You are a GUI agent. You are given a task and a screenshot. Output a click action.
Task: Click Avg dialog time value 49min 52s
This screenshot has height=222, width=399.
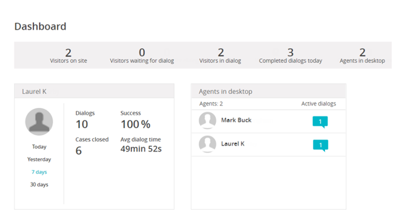point(141,149)
